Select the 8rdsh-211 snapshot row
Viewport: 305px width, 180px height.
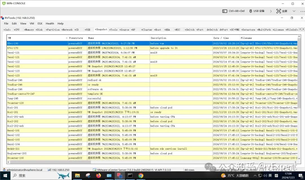click(x=152, y=149)
